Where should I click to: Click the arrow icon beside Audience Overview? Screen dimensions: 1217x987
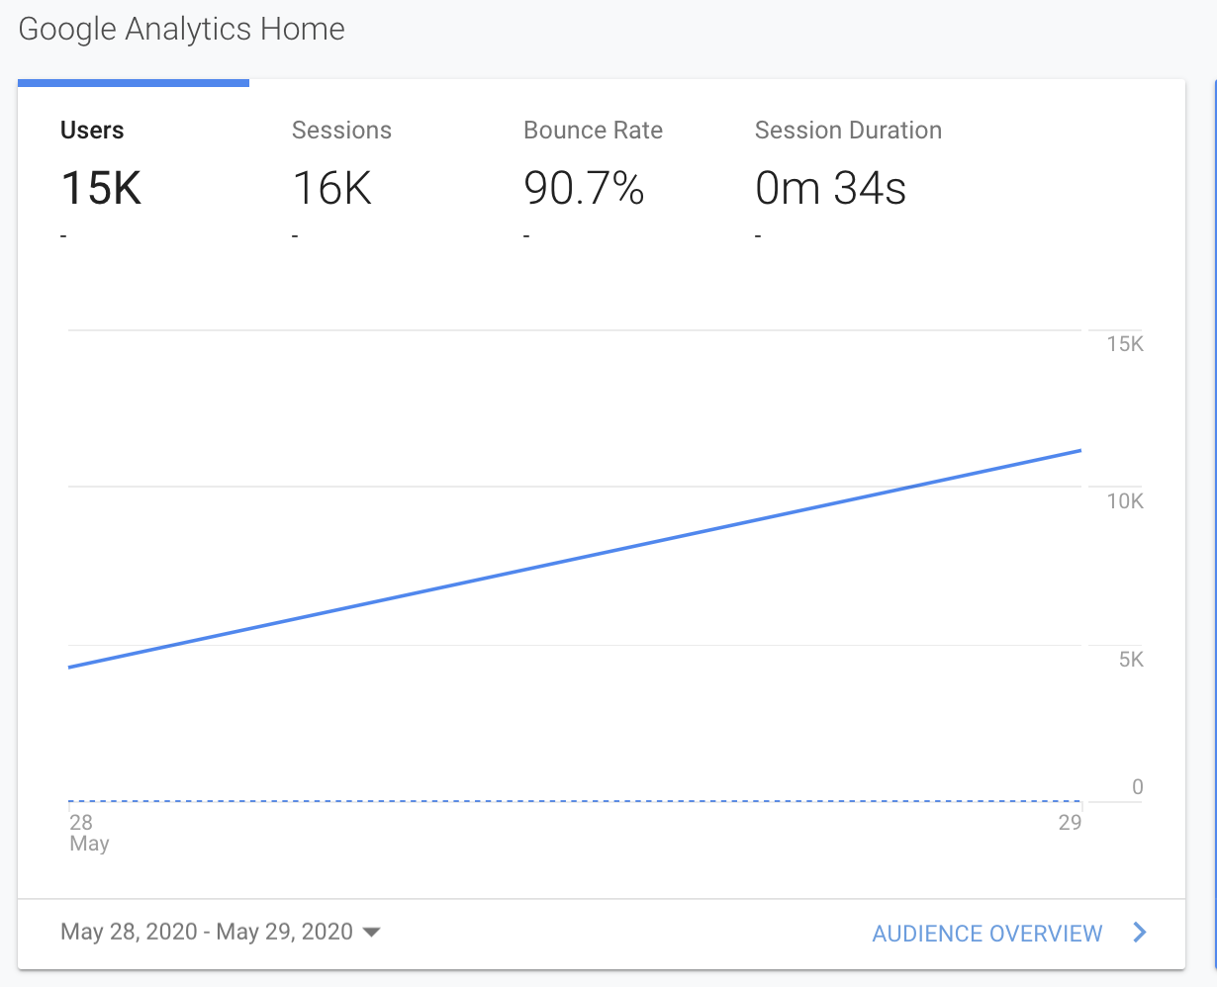click(1140, 933)
